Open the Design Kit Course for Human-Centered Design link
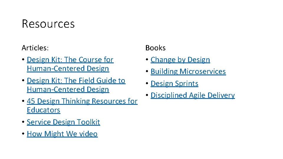 click(x=70, y=60)
